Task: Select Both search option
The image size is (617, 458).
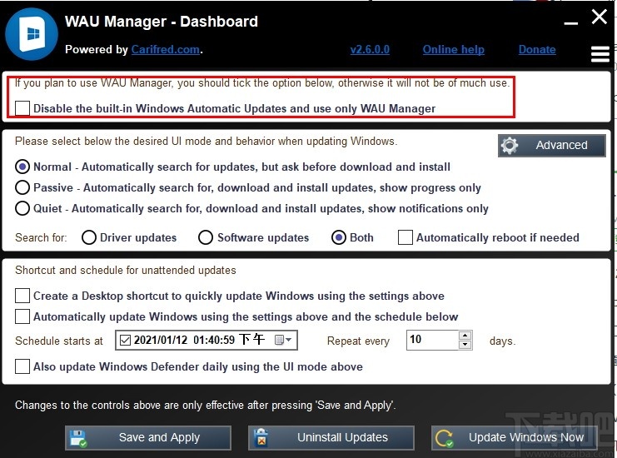Action: click(339, 237)
